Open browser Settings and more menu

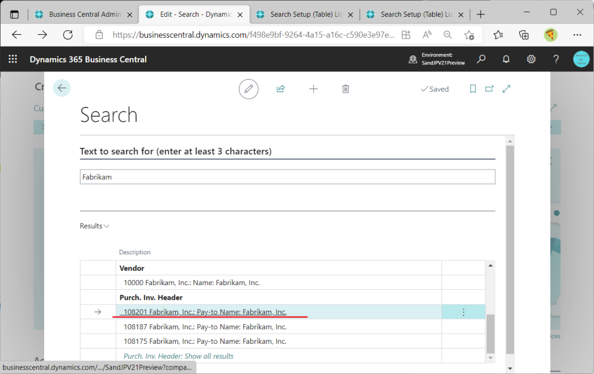577,35
